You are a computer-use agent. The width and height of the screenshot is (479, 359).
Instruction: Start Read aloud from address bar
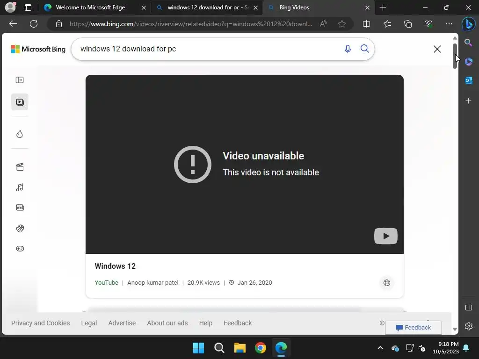click(x=323, y=23)
